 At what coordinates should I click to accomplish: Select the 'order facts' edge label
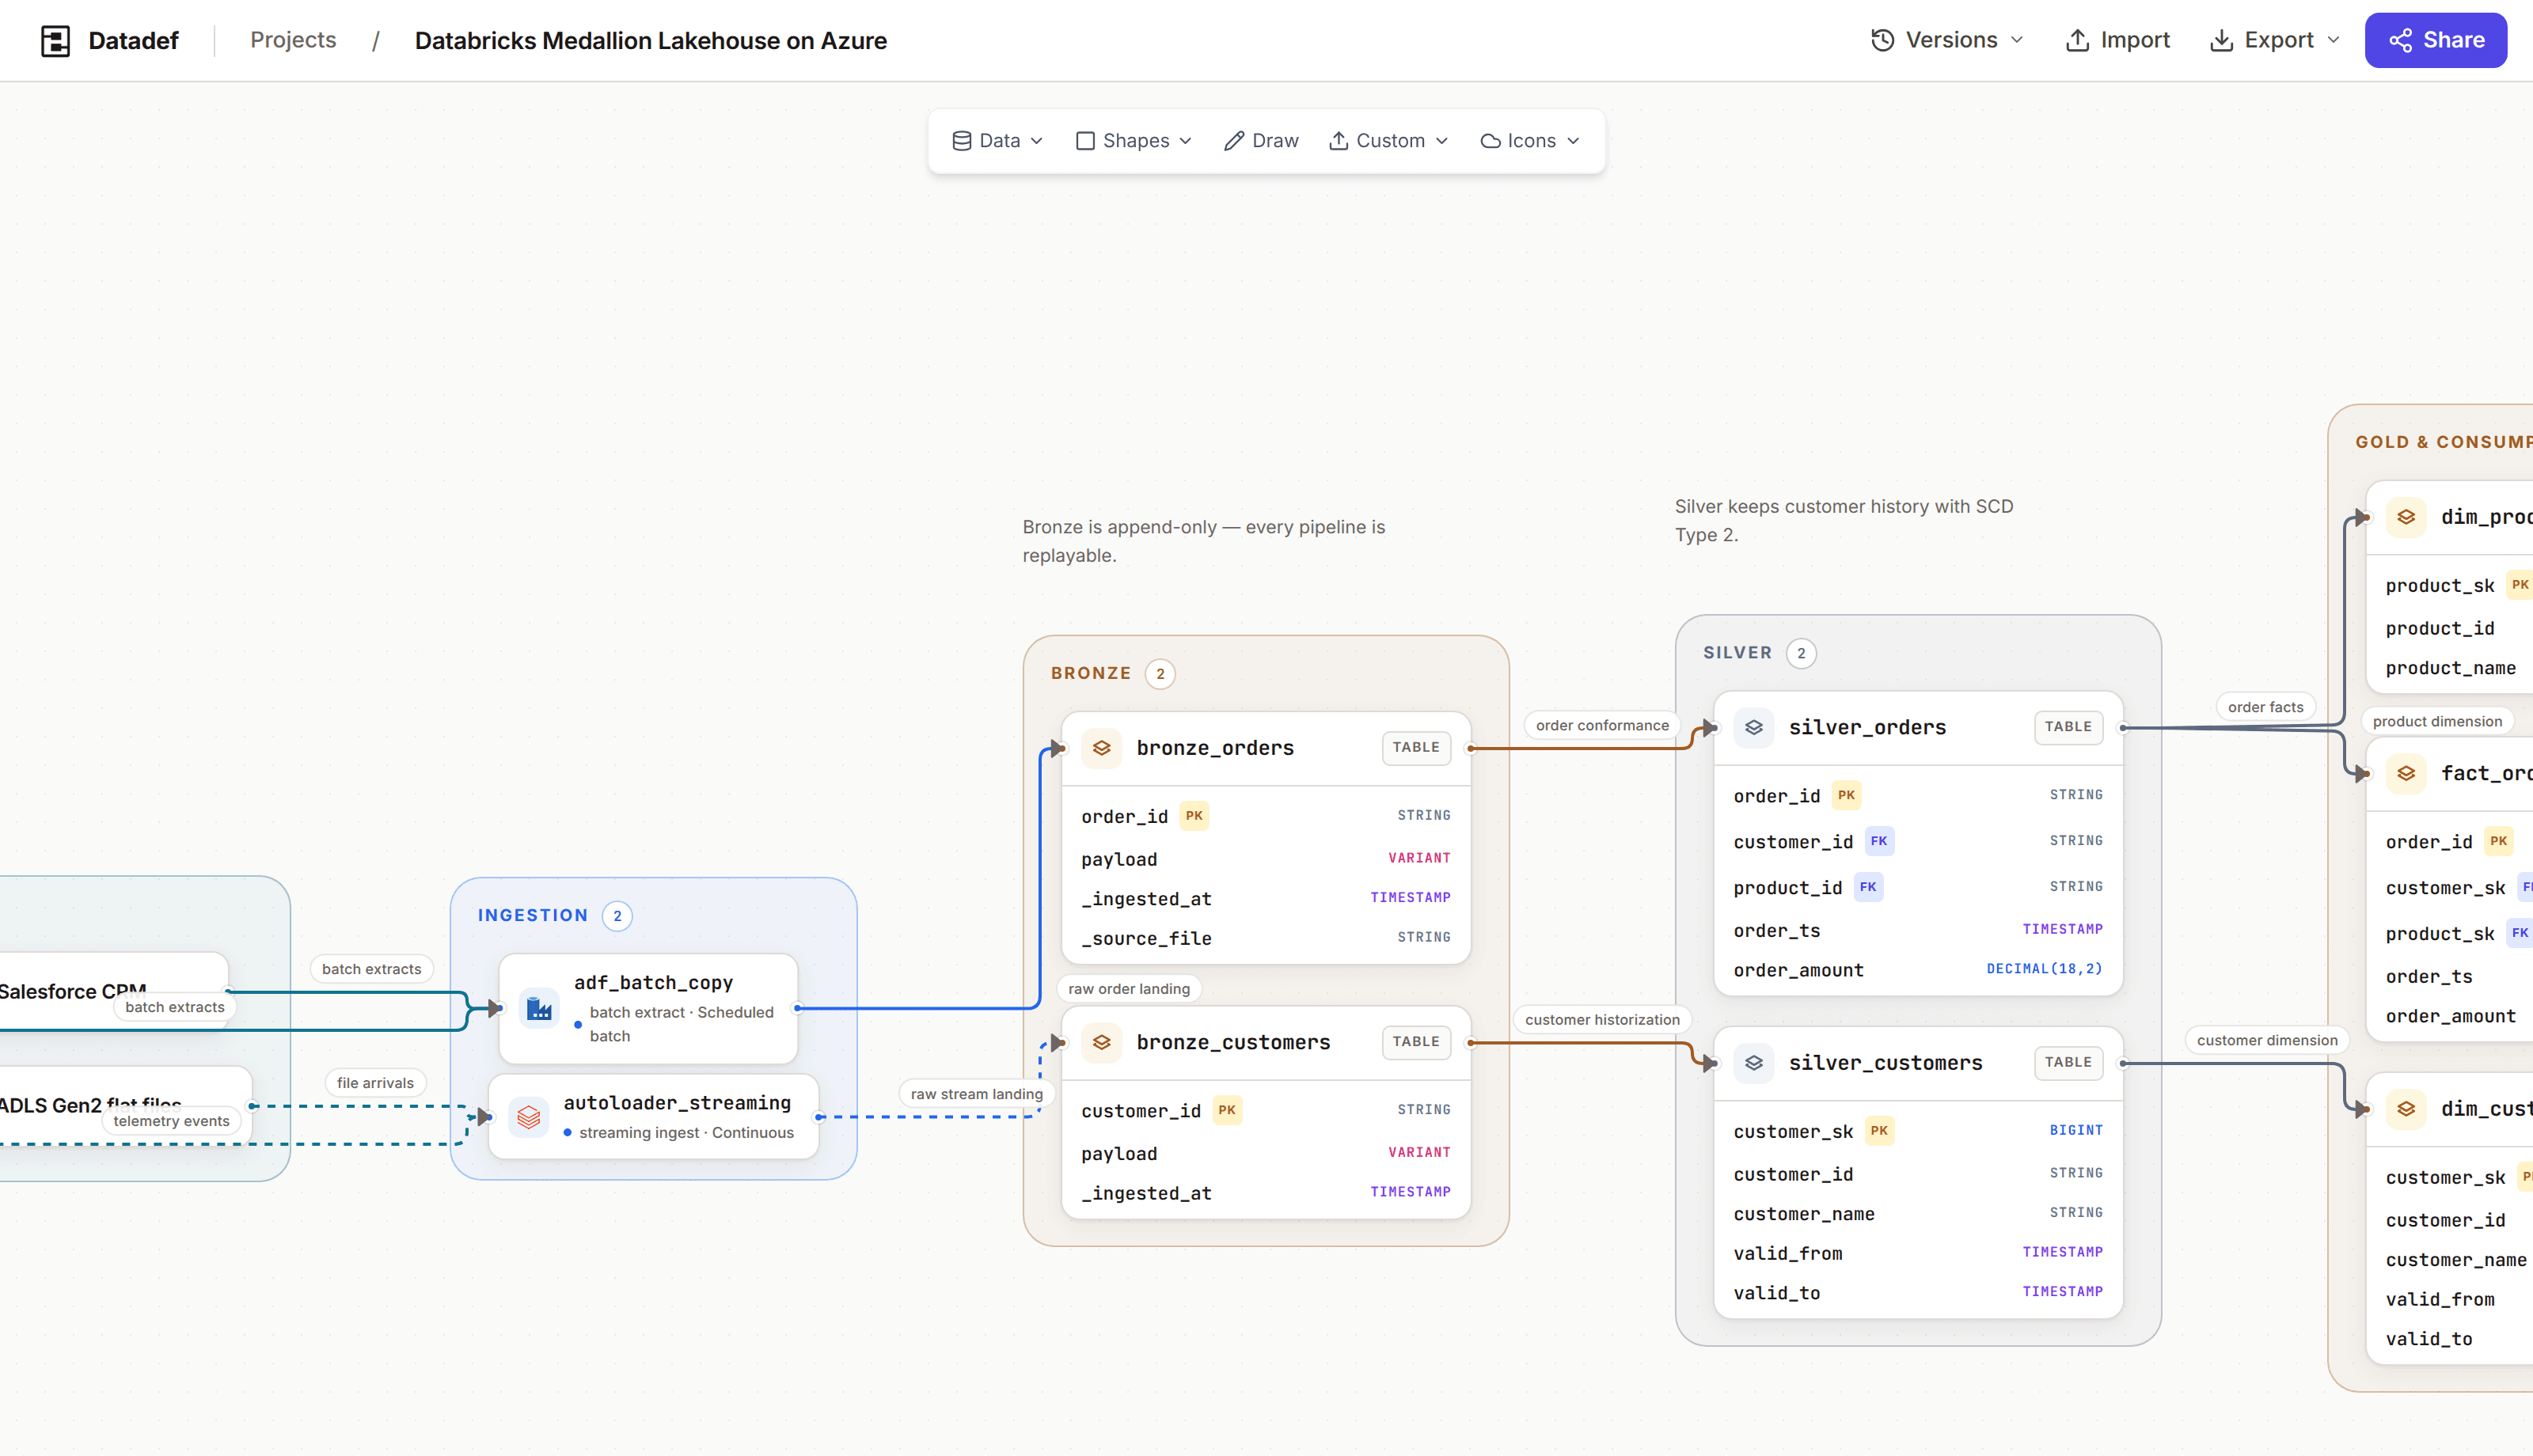point(2265,707)
